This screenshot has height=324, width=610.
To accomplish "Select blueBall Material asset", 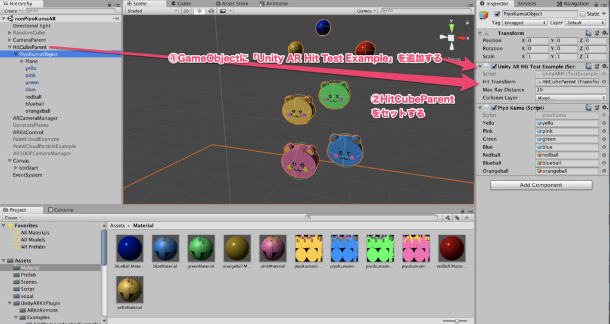I will [129, 252].
